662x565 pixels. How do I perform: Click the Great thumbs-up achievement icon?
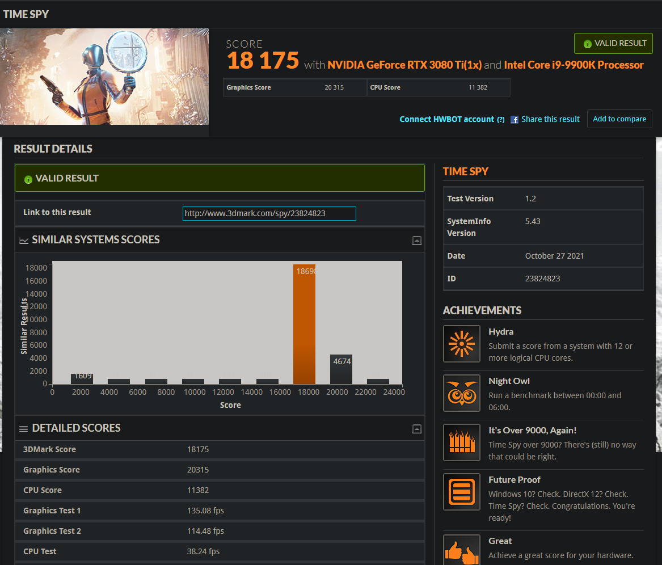click(x=461, y=550)
